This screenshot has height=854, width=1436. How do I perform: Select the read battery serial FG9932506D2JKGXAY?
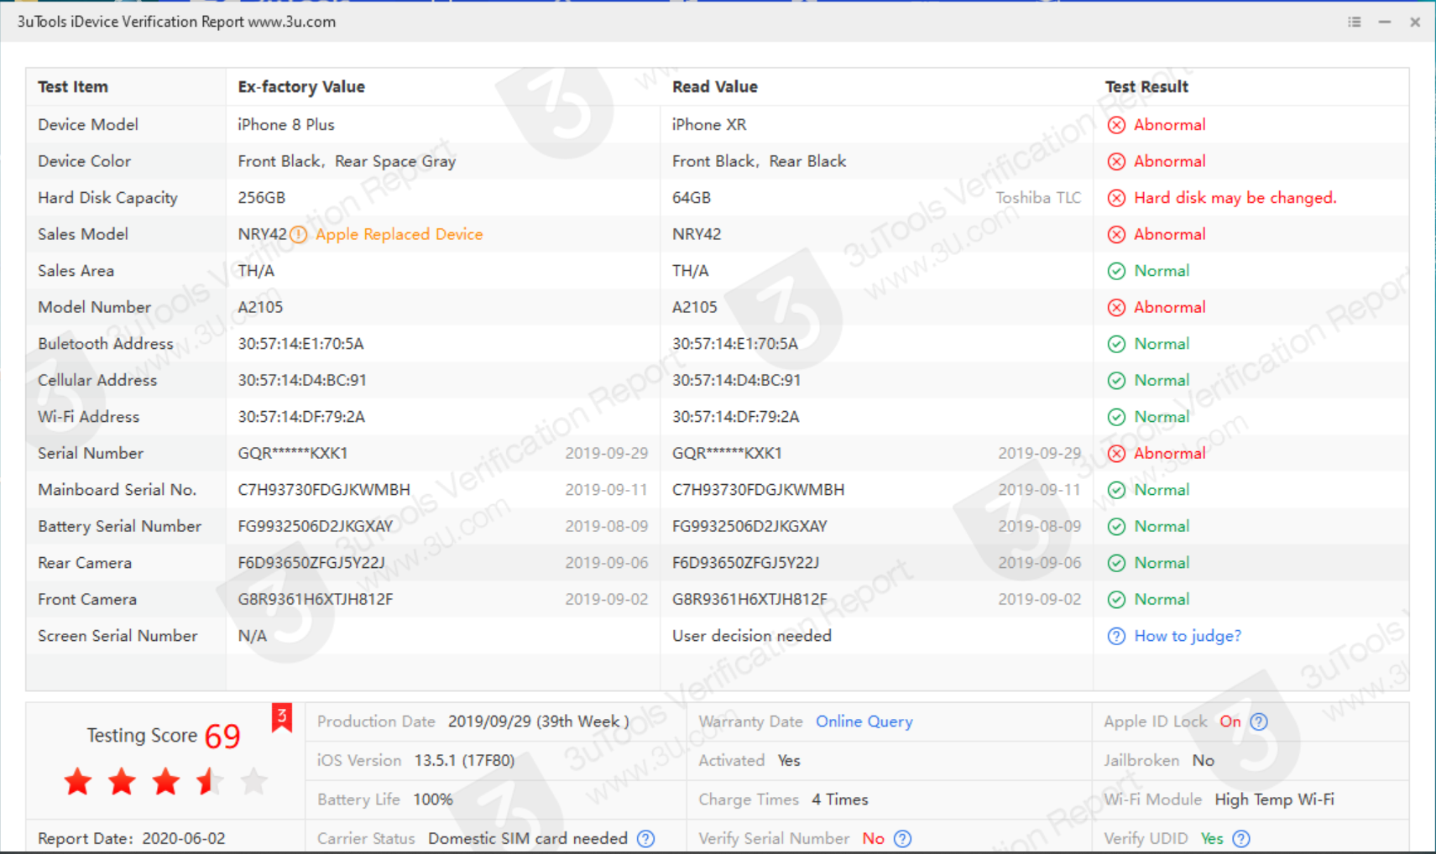(x=749, y=526)
